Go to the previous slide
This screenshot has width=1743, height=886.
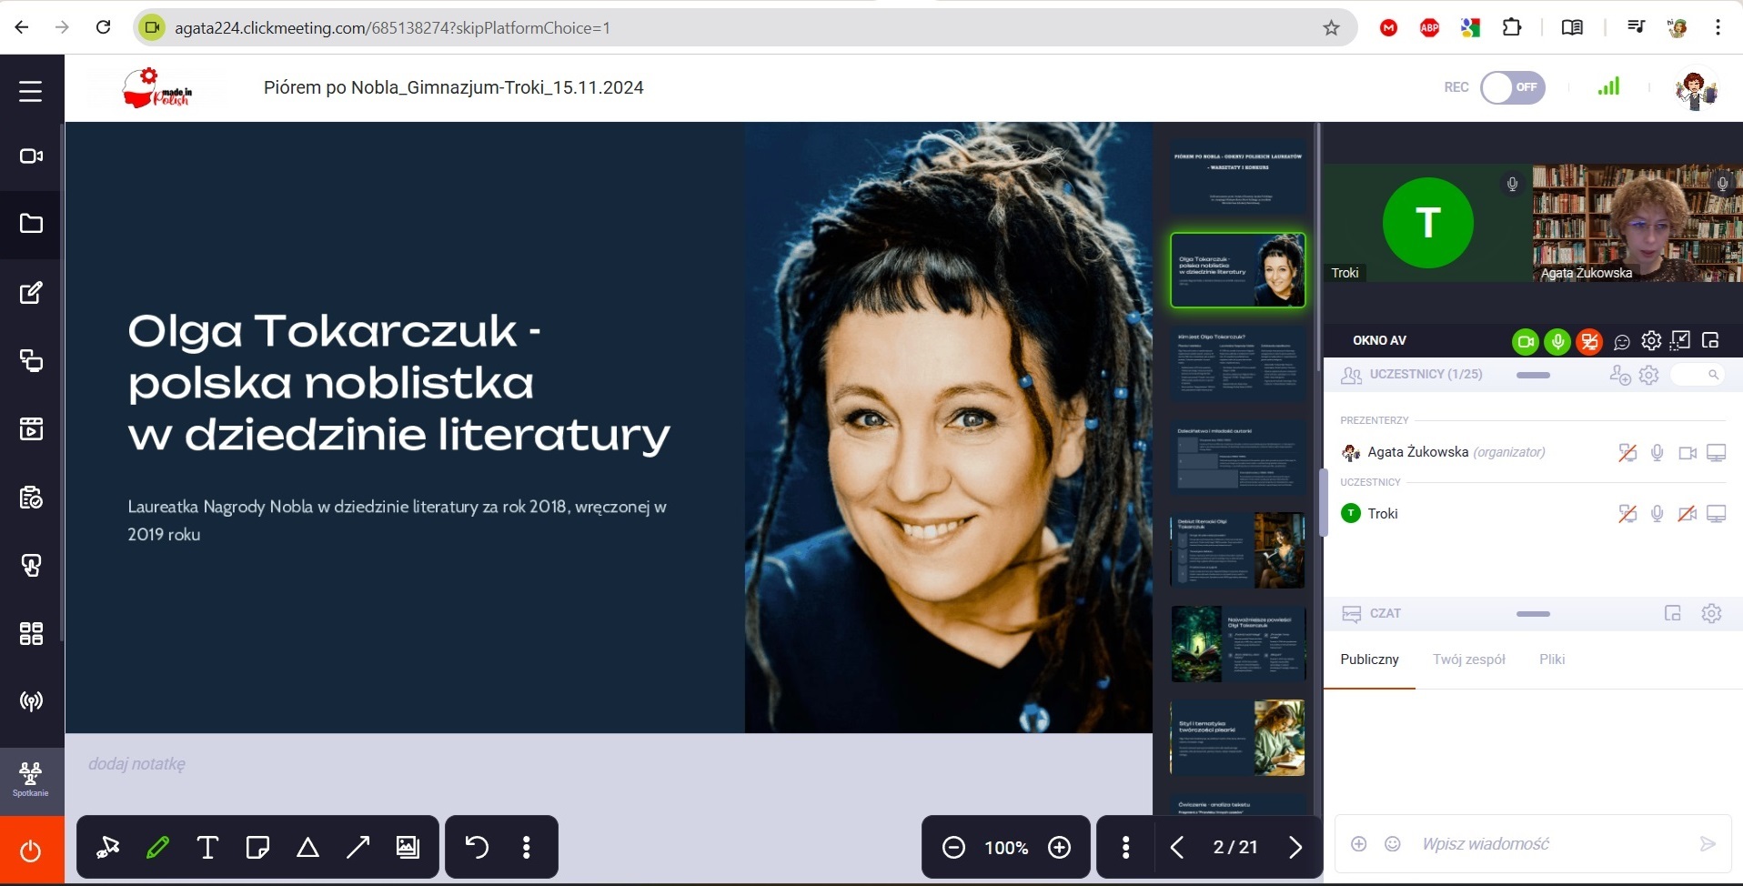[x=1176, y=848]
